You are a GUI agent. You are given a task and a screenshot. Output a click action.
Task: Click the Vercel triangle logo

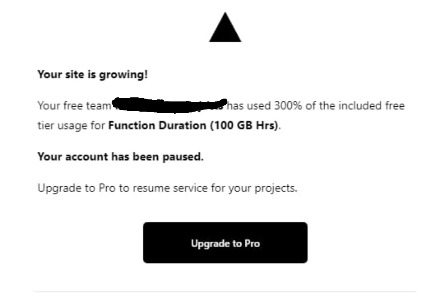(225, 28)
